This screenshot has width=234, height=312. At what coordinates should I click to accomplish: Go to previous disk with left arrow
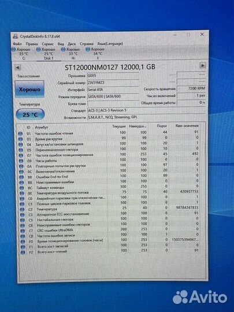tap(18, 68)
